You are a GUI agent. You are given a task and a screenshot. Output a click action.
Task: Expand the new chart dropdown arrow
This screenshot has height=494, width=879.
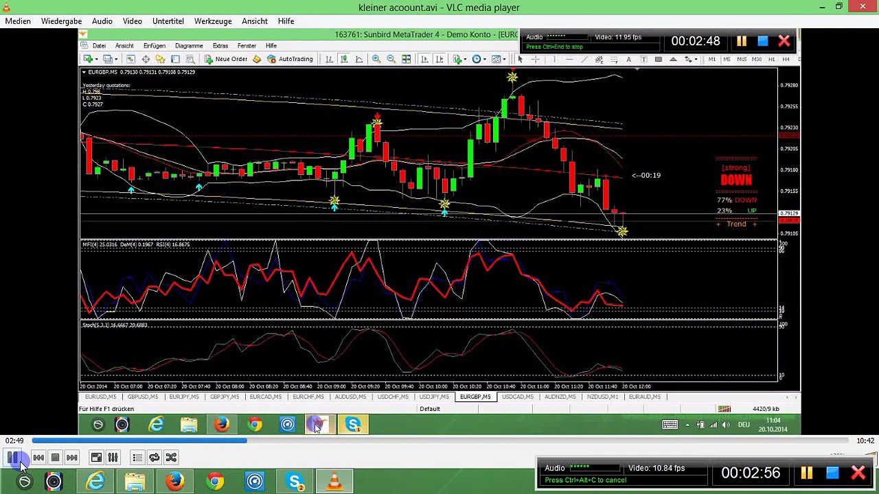point(98,59)
